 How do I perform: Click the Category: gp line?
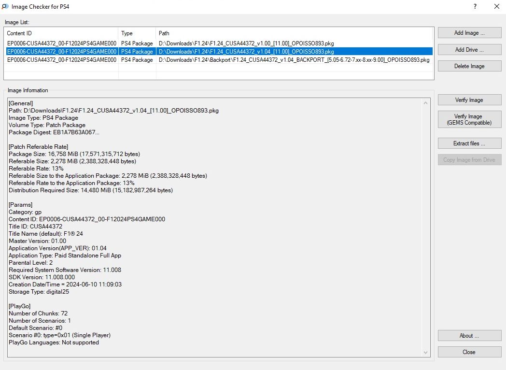pyautogui.click(x=25, y=212)
